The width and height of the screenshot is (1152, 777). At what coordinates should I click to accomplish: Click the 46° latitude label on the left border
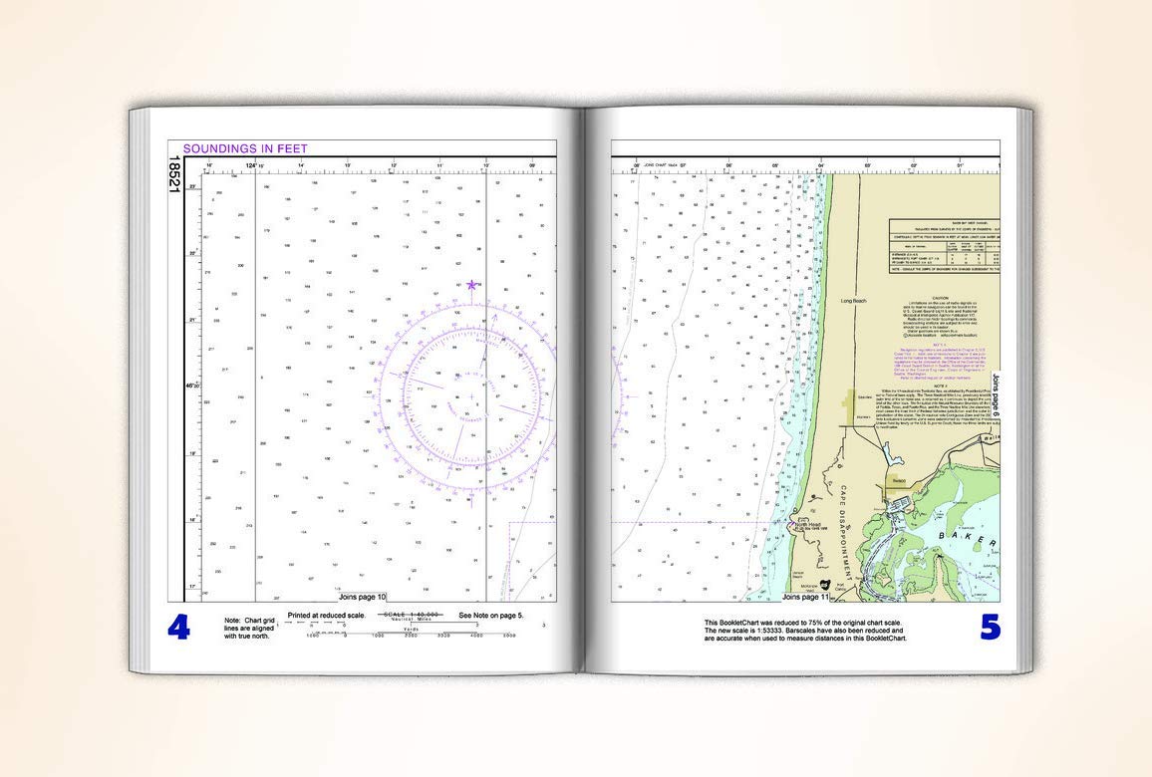pyautogui.click(x=191, y=386)
